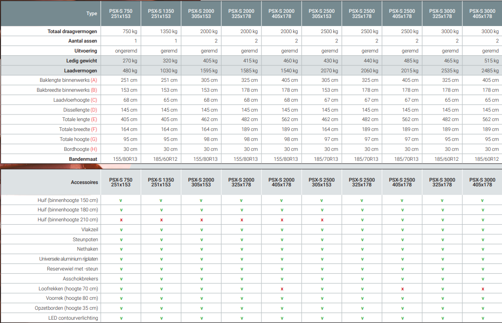Click green check for Asschokbrekers under PSX-S 2500 305x153
The width and height of the screenshot is (502, 323).
click(322, 279)
